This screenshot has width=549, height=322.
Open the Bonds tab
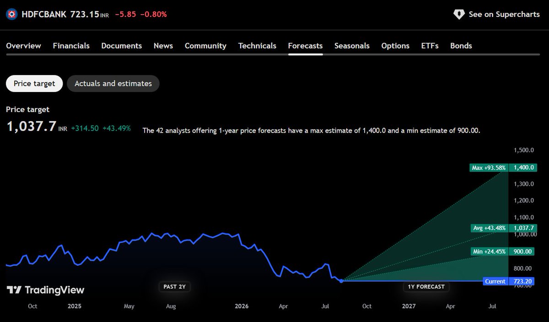click(461, 46)
